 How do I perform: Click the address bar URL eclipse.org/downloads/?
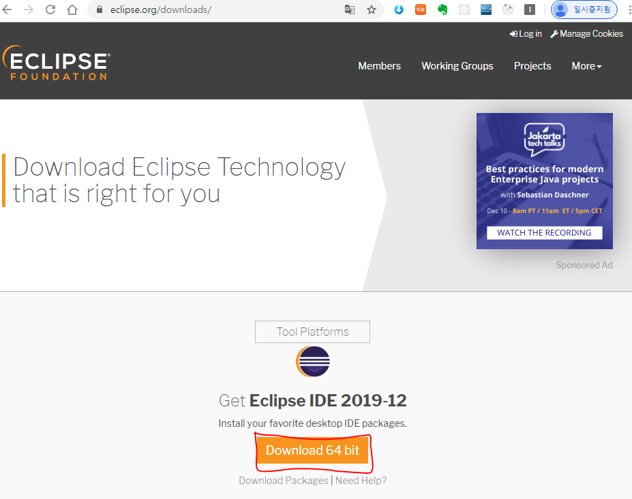tap(160, 10)
